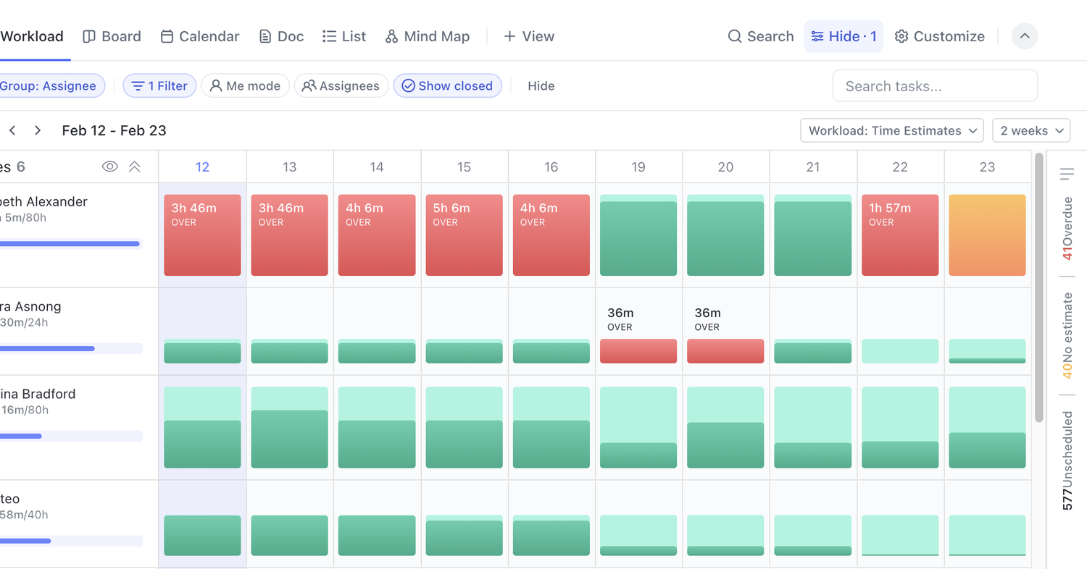Viewport: 1087px width, 569px height.
Task: Click the Hide · 1 button
Action: 843,36
